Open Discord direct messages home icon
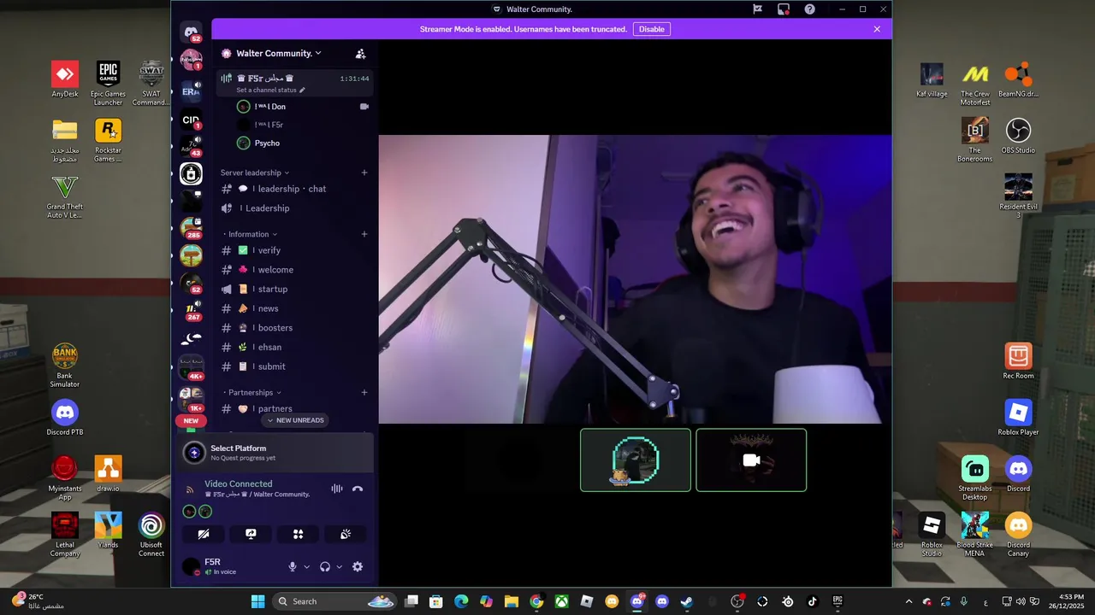The width and height of the screenshot is (1095, 615). coord(191,32)
